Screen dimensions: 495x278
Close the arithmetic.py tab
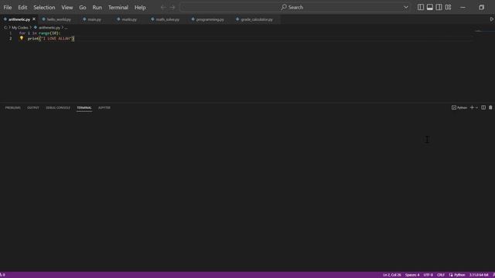click(34, 19)
